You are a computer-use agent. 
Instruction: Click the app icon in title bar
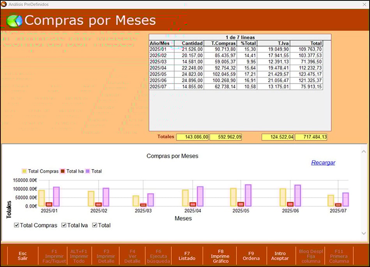tap(4, 4)
